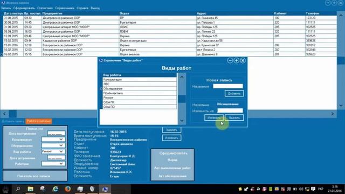Open the Вид работы dropdown showing Ремонт
Image resolution: width=345 pixels, height=194 pixels.
[x=53, y=151]
